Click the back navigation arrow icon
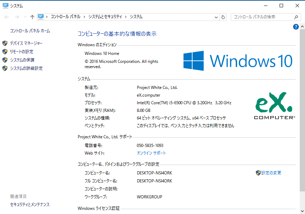The width and height of the screenshot is (305, 214). tap(6, 16)
